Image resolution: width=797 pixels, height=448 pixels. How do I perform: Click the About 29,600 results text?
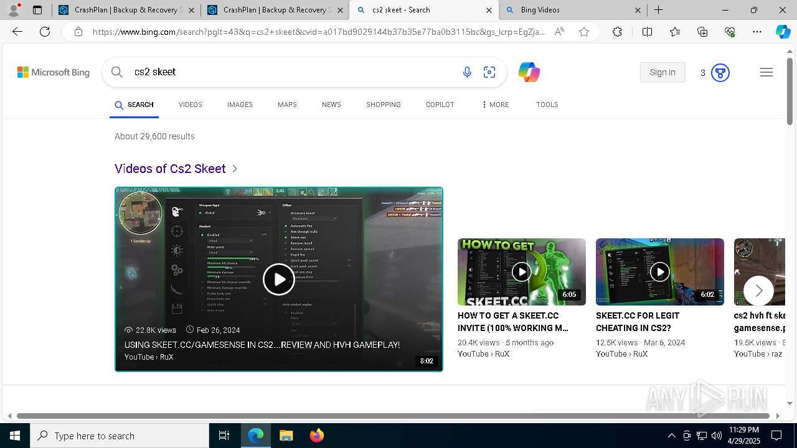click(154, 136)
